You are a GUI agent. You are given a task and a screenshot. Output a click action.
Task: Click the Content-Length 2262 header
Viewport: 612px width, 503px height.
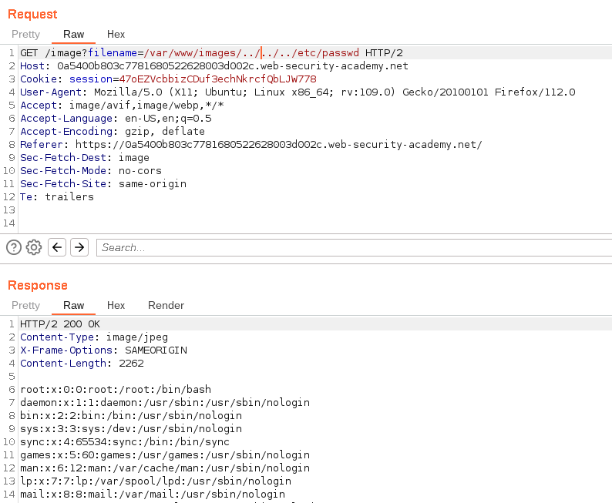(82, 364)
